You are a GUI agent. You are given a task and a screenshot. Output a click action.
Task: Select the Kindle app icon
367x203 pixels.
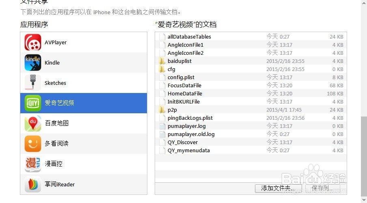click(x=33, y=63)
